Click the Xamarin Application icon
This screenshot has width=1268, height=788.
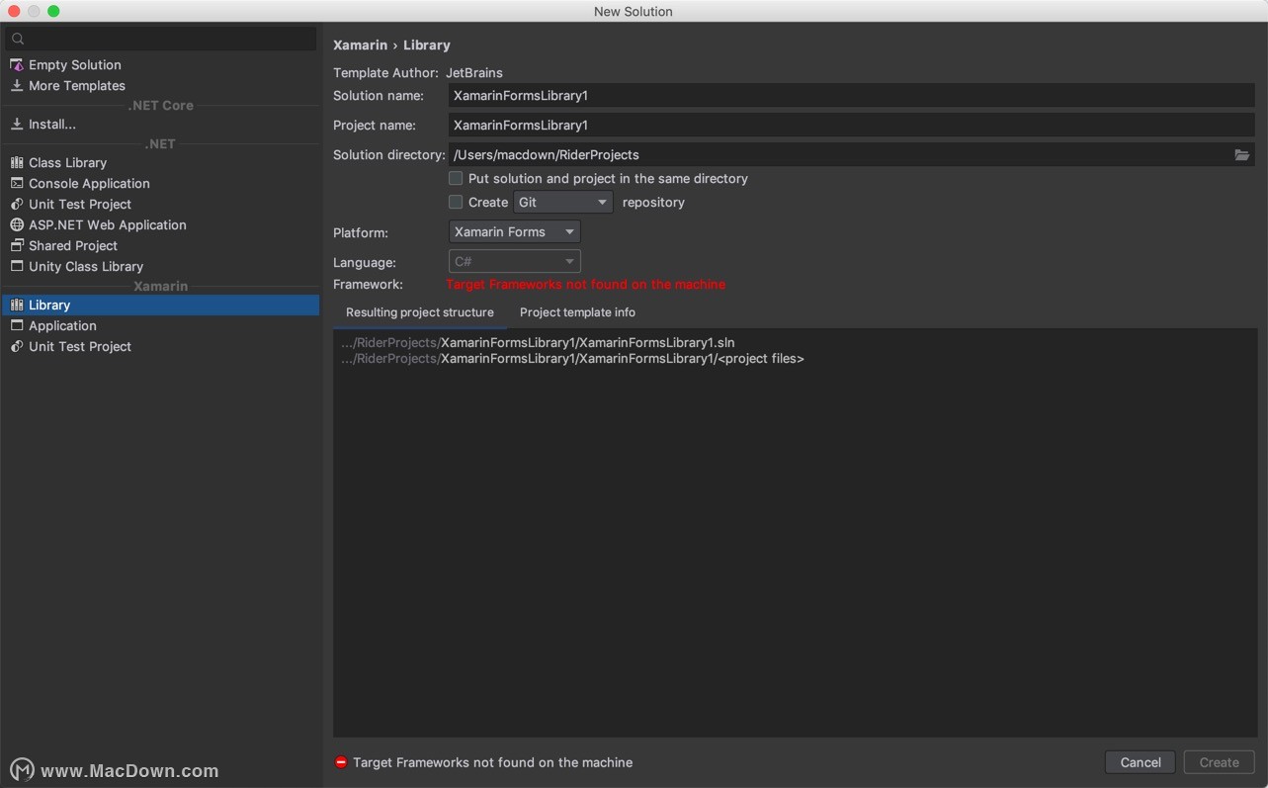coord(17,325)
